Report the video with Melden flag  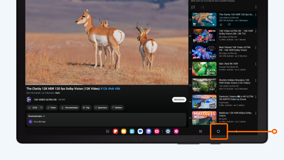tap(117, 108)
